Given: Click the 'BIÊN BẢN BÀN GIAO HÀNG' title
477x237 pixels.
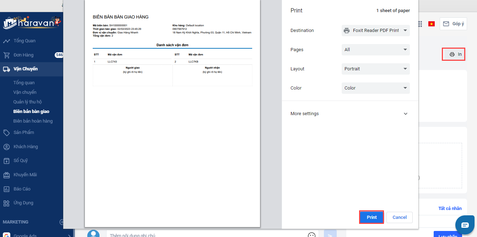Looking at the screenshot, I should click(120, 17).
